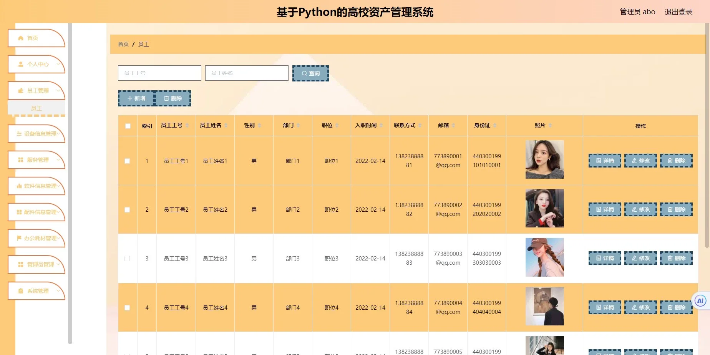This screenshot has width=710, height=355.
Task: Check the checkbox for row 3
Action: click(127, 258)
